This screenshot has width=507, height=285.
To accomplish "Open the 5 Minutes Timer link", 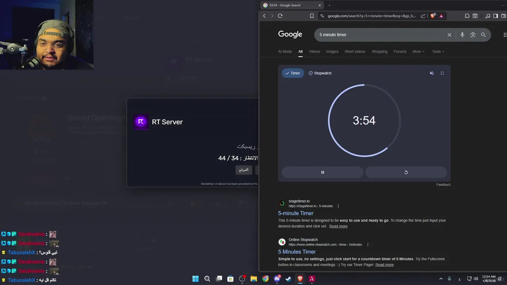I will click(x=297, y=252).
